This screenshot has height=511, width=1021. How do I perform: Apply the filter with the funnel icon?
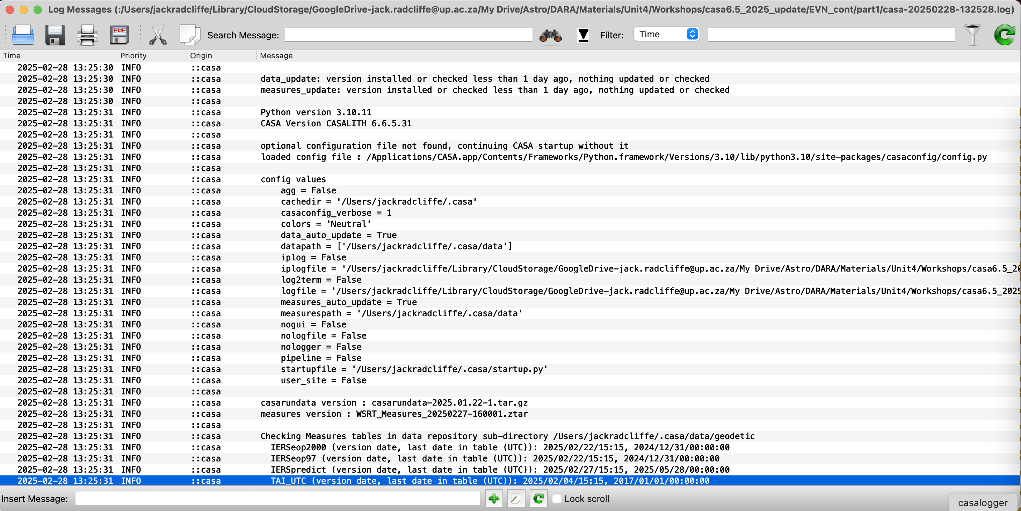[x=972, y=35]
